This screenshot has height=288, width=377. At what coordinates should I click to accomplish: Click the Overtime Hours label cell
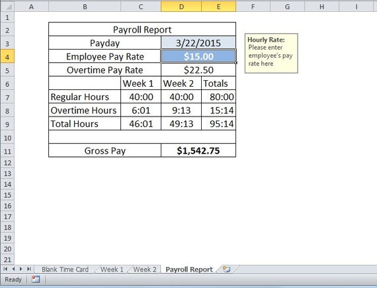pyautogui.click(x=85, y=111)
